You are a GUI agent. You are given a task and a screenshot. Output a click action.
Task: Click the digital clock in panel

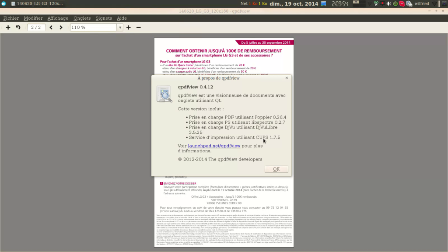339,3
